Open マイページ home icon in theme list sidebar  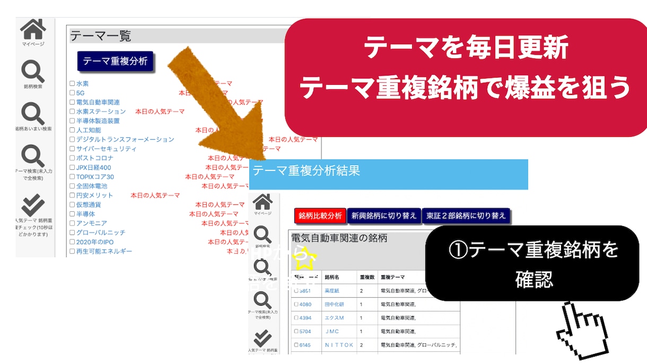click(x=33, y=30)
